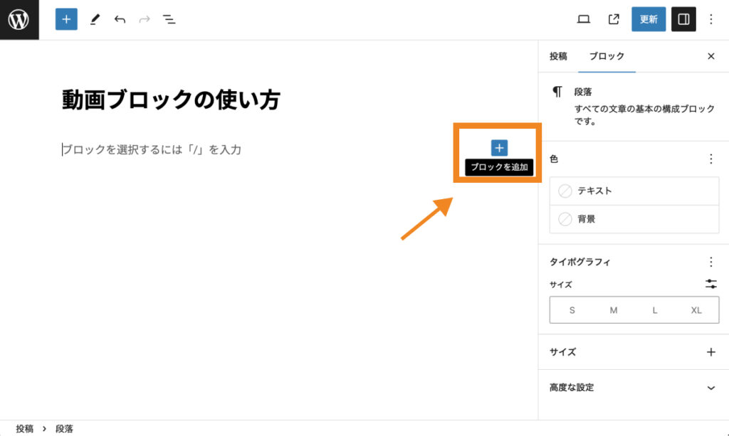Open the テキスト color picker
This screenshot has width=729, height=436.
(x=634, y=191)
